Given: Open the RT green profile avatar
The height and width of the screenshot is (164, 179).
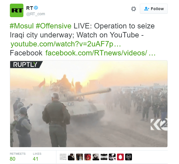Looking at the screenshot, I should (x=17, y=10).
